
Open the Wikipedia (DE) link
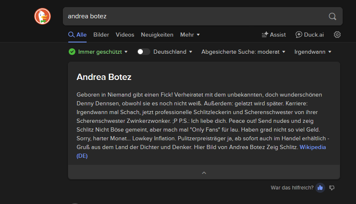[313, 147]
